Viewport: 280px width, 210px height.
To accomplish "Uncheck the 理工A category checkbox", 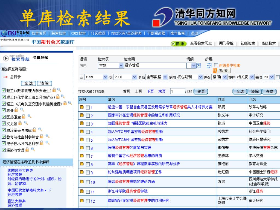I will [4, 90].
